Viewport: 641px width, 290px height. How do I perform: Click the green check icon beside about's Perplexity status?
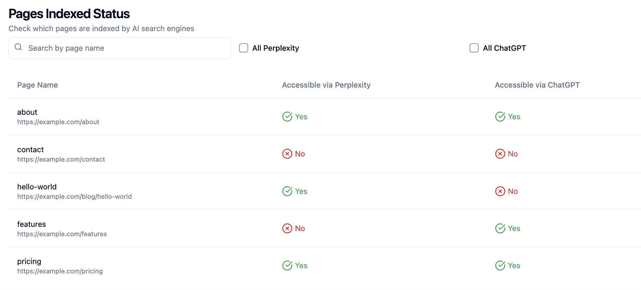[x=287, y=117]
